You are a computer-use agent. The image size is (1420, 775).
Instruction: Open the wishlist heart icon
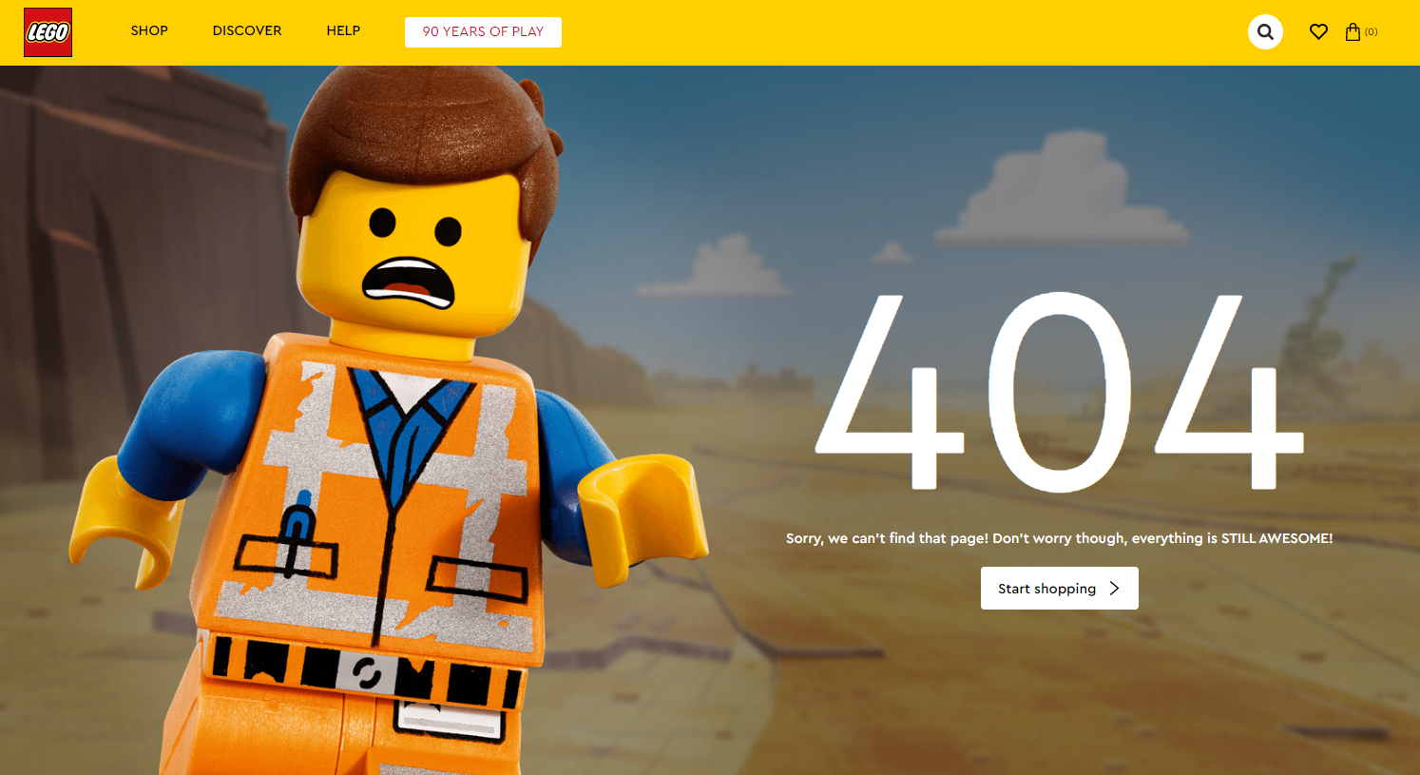1318,31
